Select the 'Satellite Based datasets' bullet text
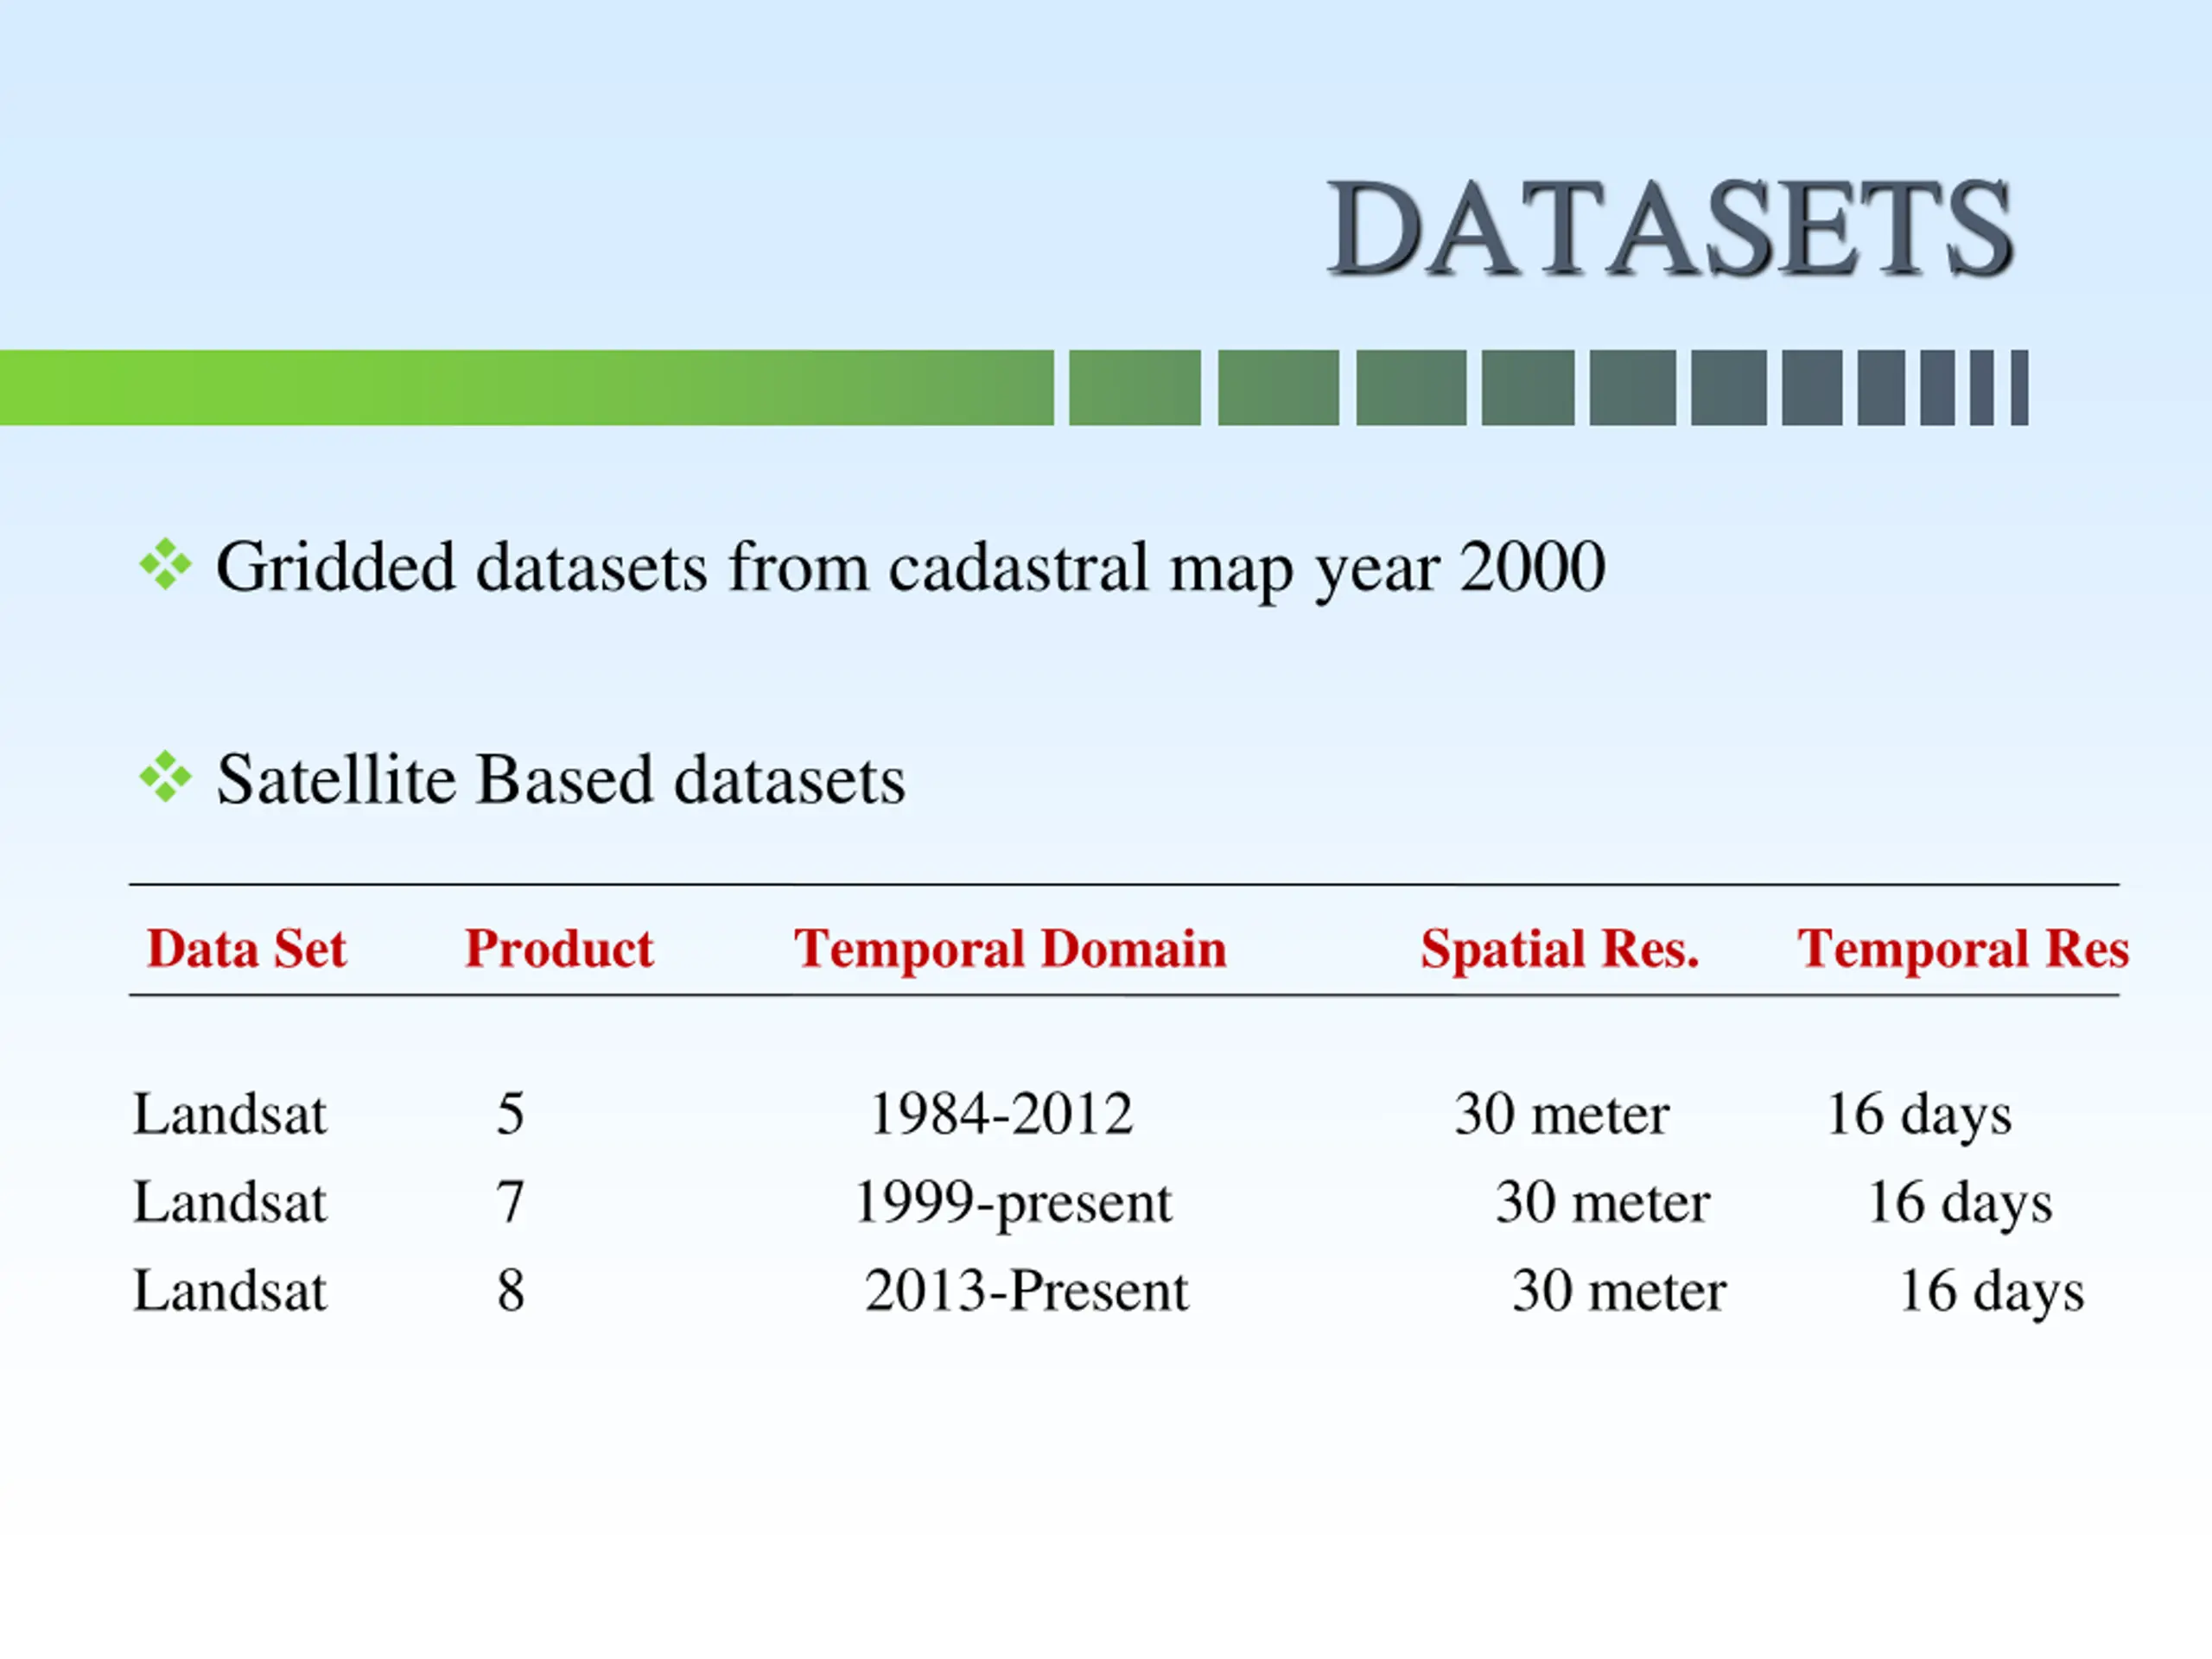2212x1659 pixels. (x=561, y=779)
